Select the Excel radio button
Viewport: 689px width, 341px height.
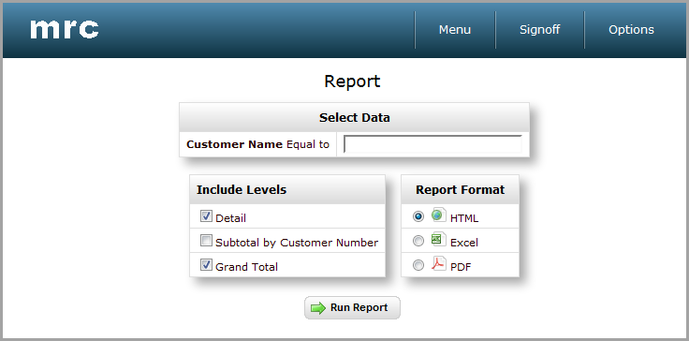418,241
